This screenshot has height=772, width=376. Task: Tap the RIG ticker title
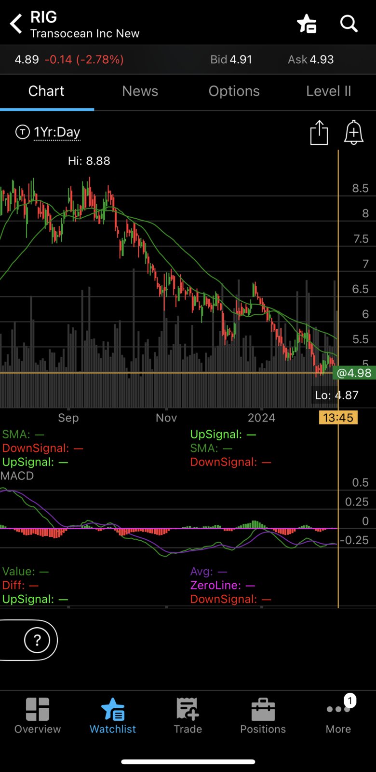pos(43,17)
